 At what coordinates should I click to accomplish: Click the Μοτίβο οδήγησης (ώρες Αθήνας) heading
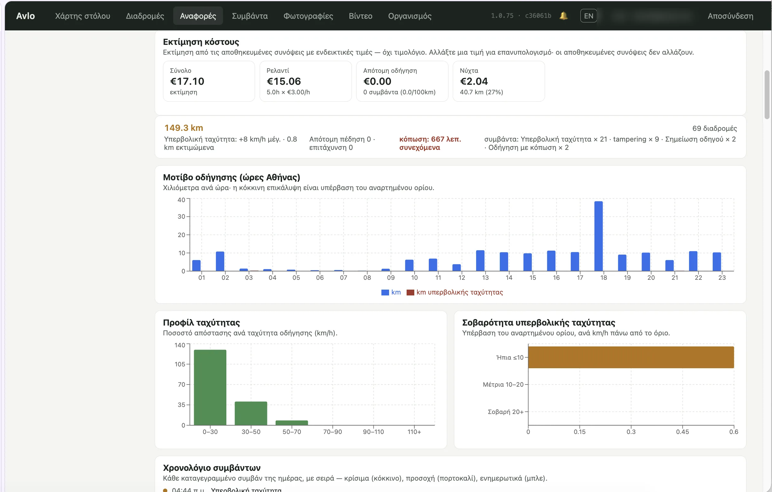point(232,177)
